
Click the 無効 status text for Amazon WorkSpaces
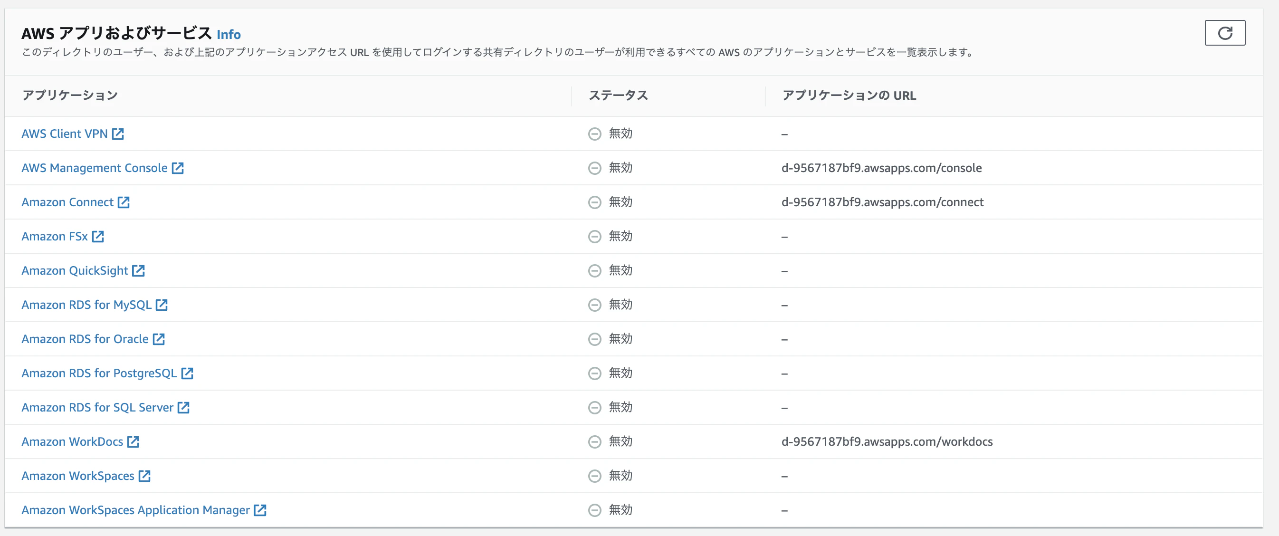[620, 476]
